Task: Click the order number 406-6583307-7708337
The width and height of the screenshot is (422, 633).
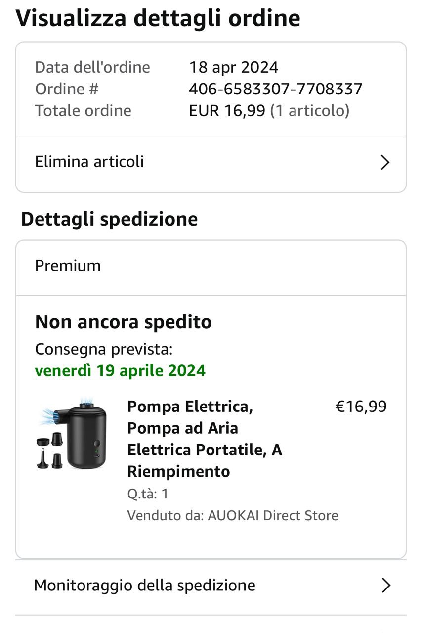Action: [276, 89]
